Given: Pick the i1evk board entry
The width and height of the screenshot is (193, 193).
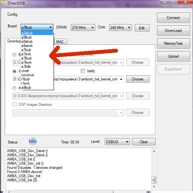Looking at the screenshot, I should pos(25,83).
